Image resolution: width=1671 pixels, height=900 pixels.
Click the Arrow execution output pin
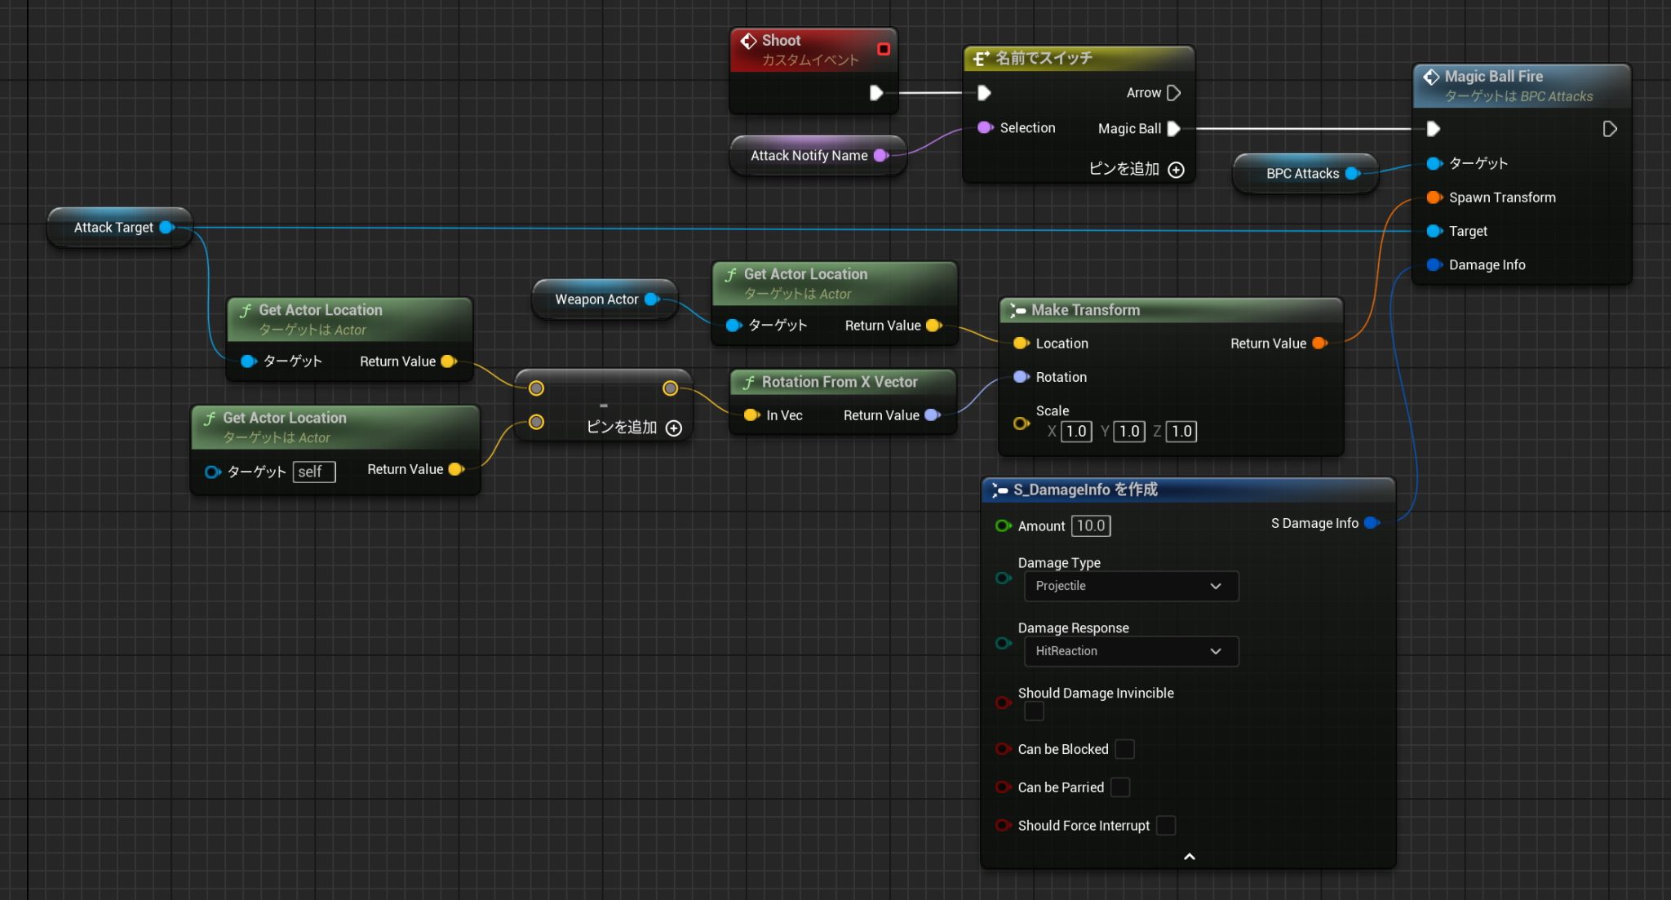pyautogui.click(x=1174, y=93)
